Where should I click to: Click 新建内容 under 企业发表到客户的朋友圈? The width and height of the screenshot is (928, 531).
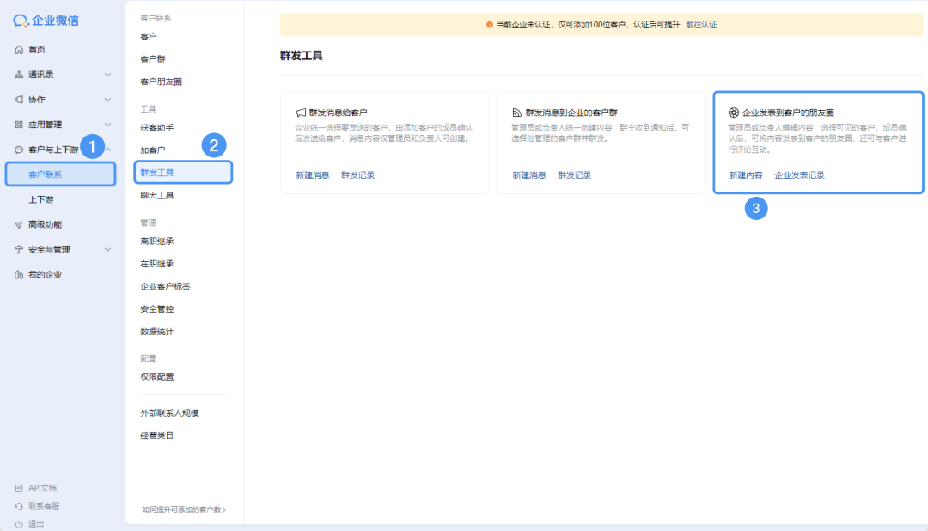(x=746, y=174)
